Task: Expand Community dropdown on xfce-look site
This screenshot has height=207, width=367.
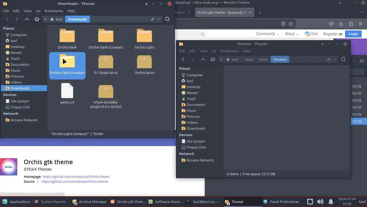Action: coord(267,34)
